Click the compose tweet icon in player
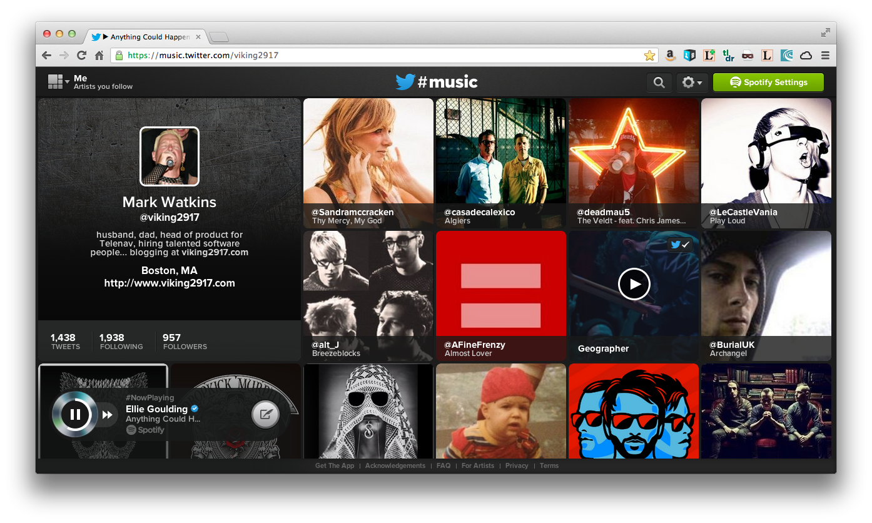Image resolution: width=872 pixels, height=523 pixels. [x=265, y=414]
